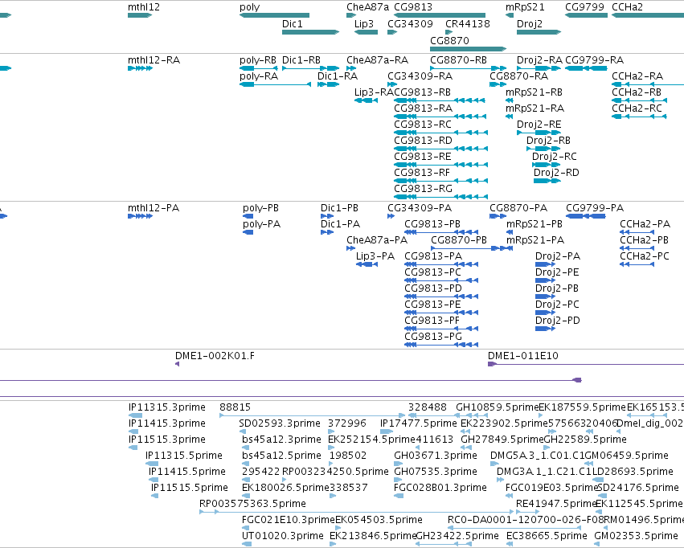
Task: Open the RP003575363.5prime cDNA label
Action: click(x=252, y=504)
